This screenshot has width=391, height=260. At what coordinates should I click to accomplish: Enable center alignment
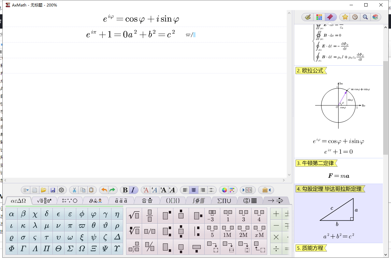(x=193, y=190)
